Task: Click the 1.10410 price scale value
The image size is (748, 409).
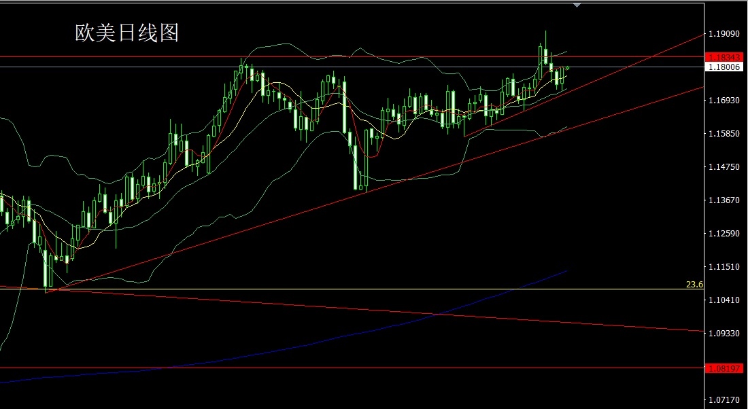Action: coord(724,300)
